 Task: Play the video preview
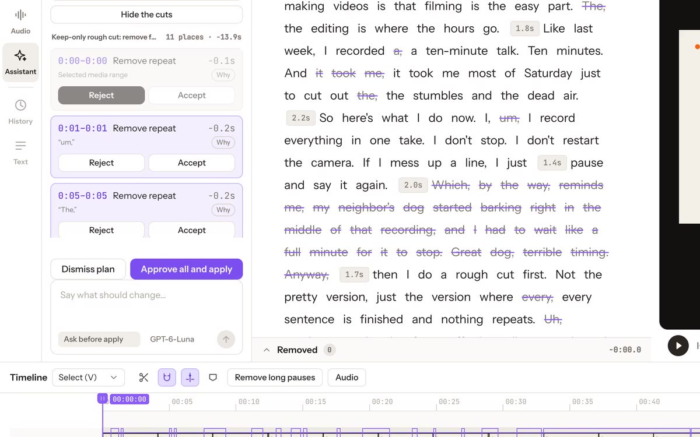pyautogui.click(x=678, y=346)
